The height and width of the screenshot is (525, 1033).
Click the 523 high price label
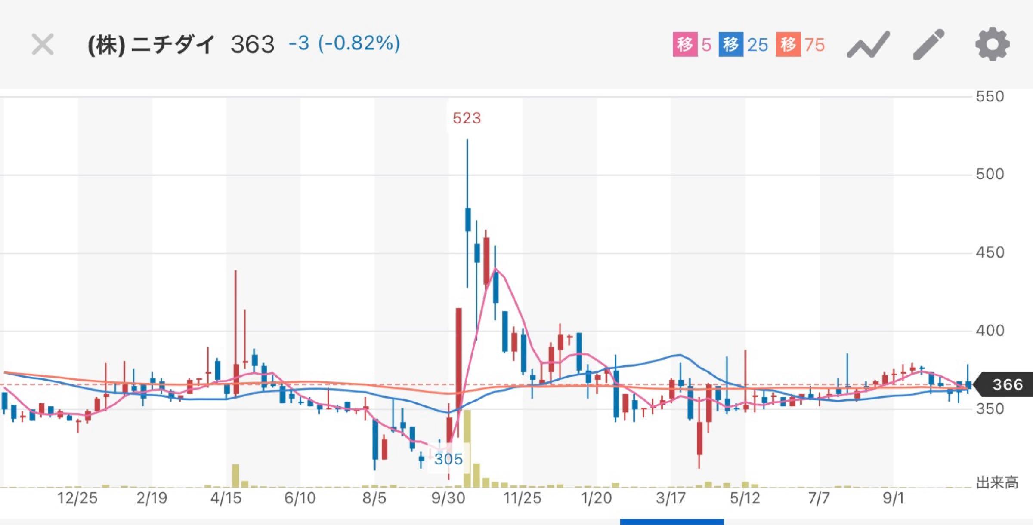(x=467, y=118)
